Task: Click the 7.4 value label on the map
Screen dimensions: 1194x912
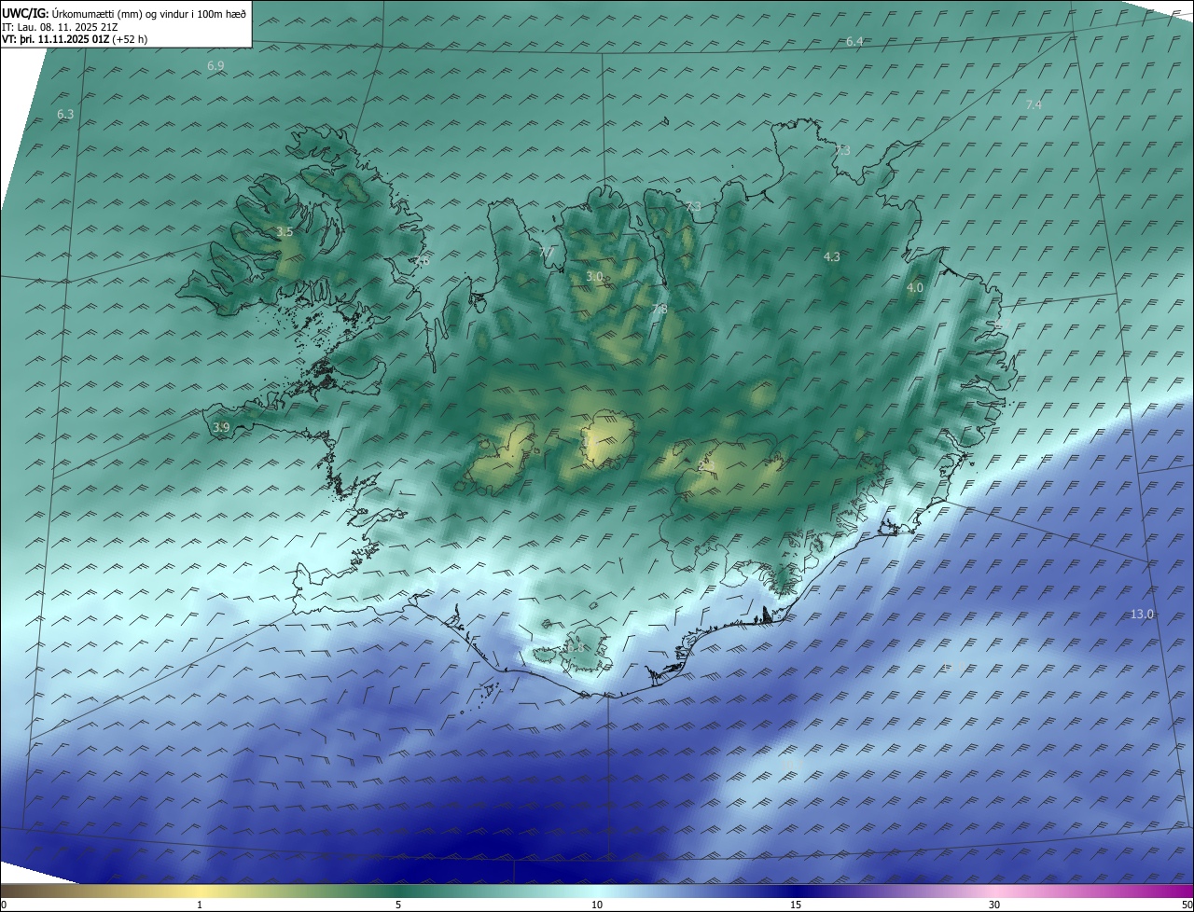Action: point(1034,105)
